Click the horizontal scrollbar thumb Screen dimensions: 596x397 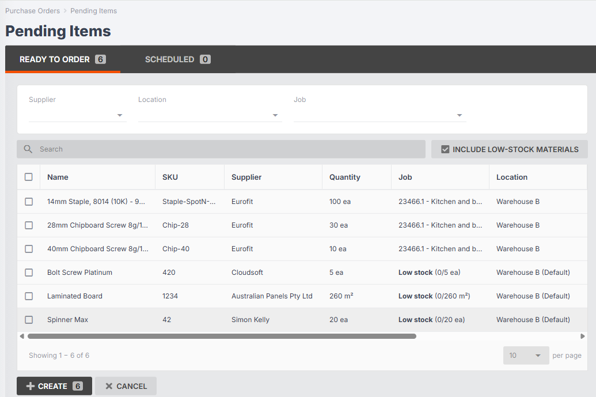click(222, 336)
